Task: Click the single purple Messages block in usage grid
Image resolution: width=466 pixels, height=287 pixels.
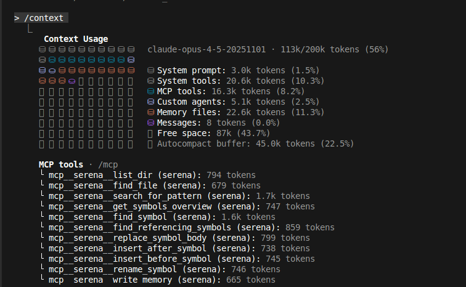Action: 72,81
